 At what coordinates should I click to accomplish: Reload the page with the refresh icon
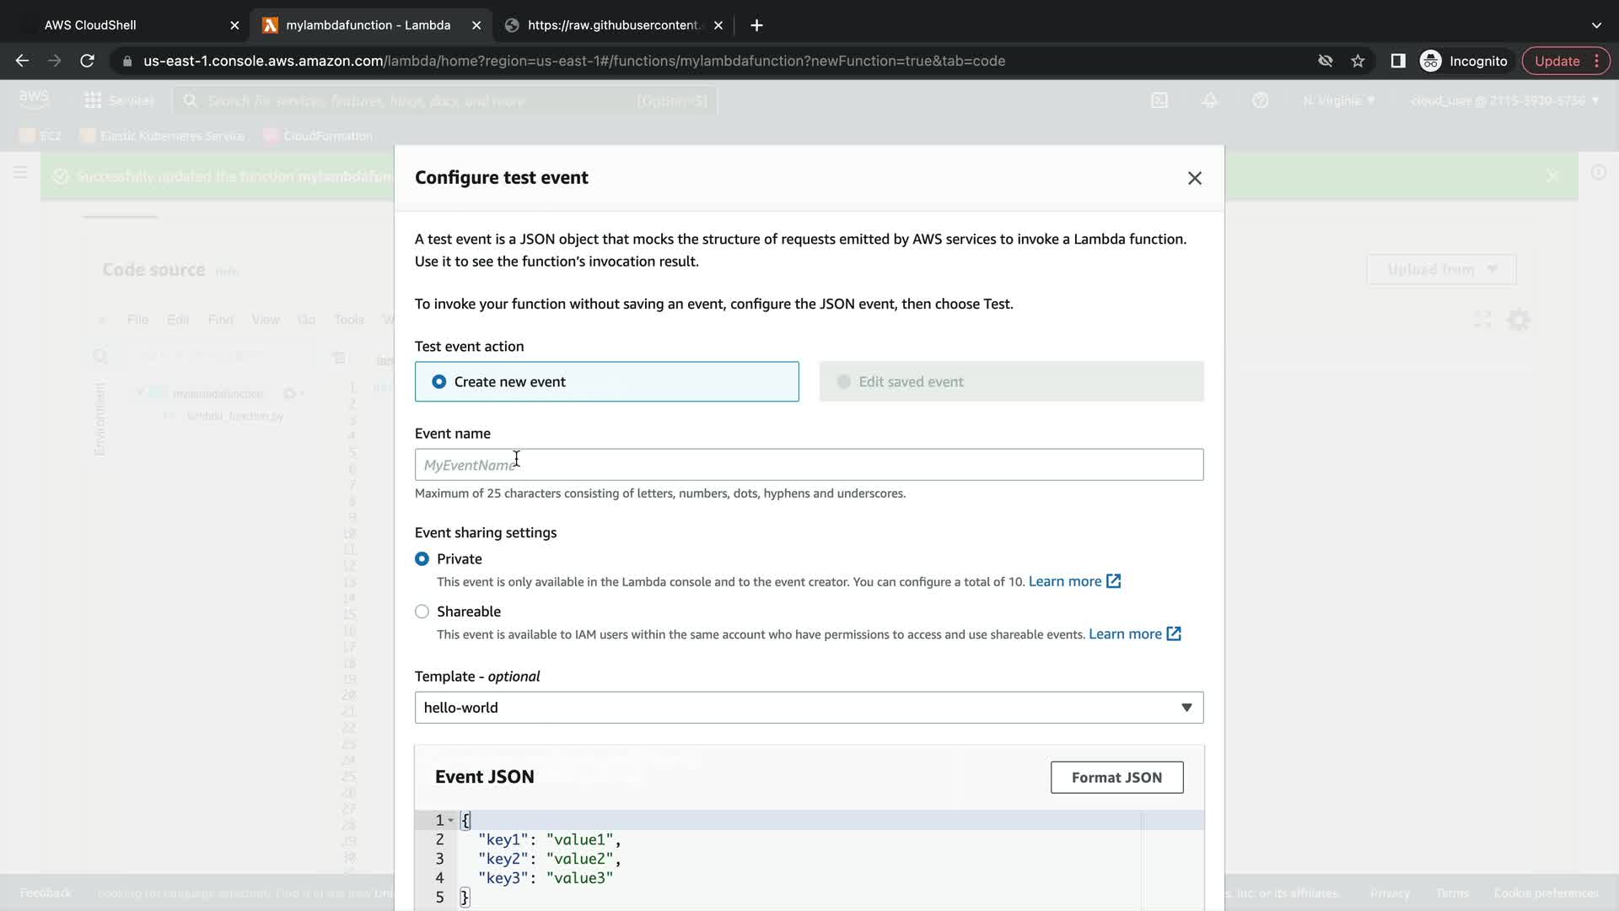coord(87,61)
